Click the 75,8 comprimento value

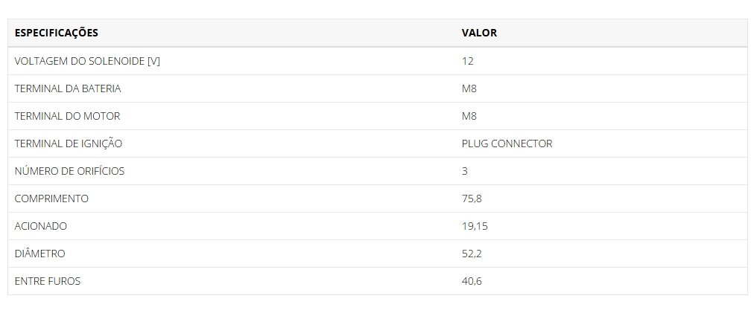471,199
